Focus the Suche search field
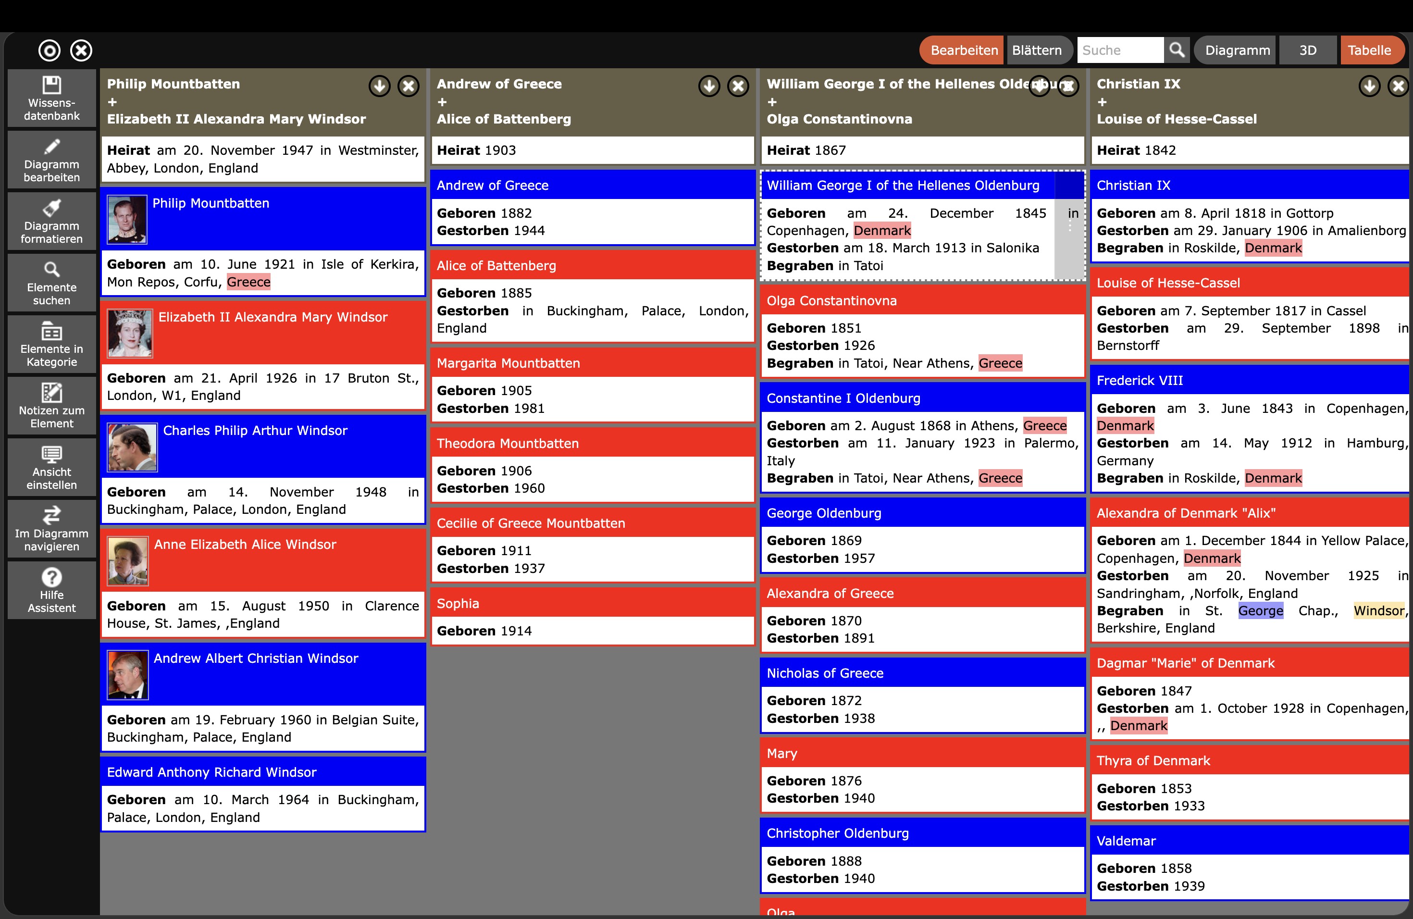 [x=1120, y=50]
